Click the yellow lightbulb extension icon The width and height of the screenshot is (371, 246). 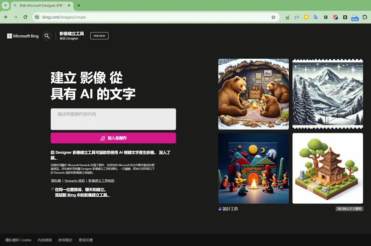pos(306,17)
